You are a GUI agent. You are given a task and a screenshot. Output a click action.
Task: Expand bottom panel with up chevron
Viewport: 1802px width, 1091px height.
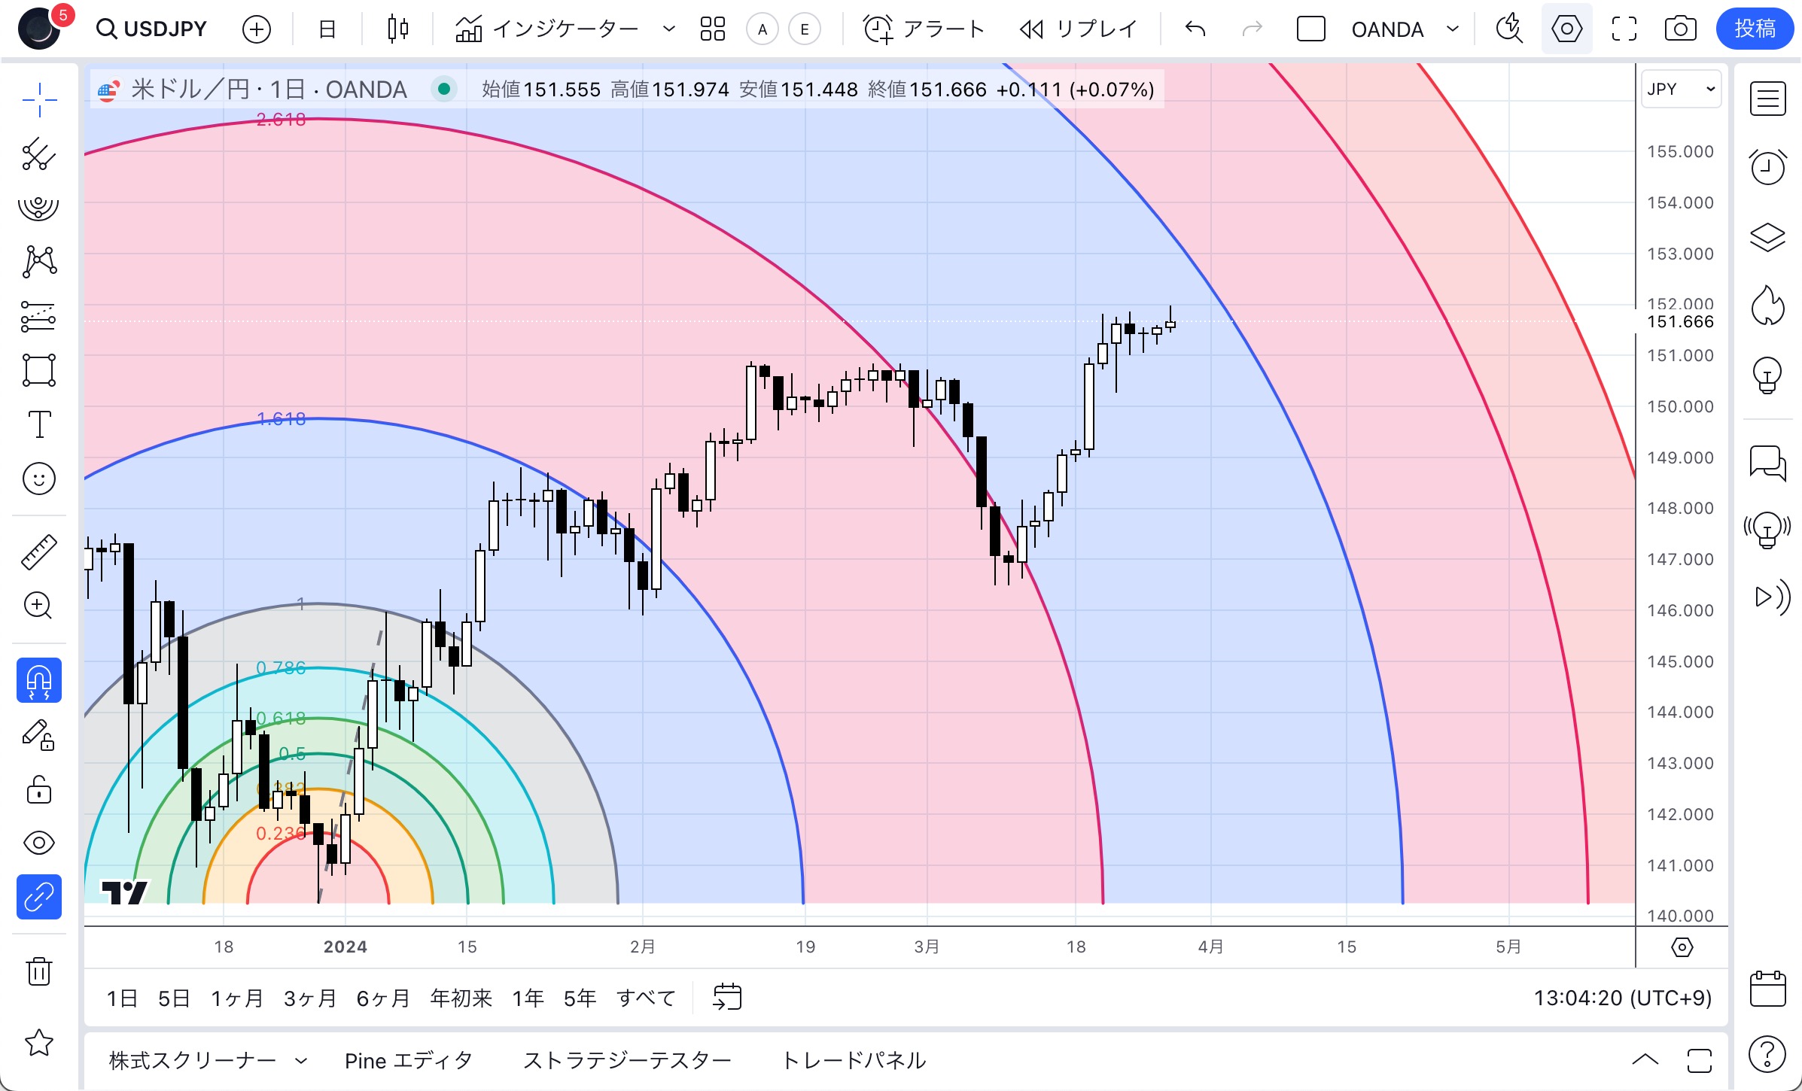[x=1645, y=1061]
